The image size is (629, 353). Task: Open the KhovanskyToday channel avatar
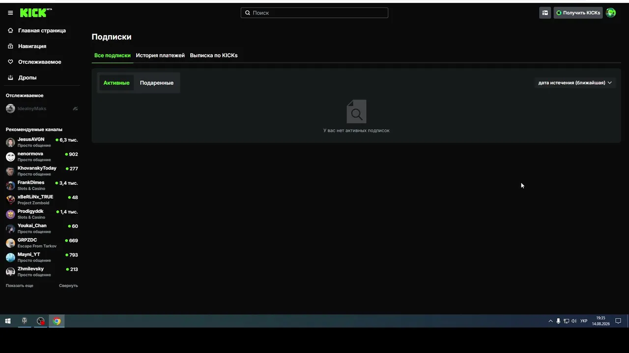10,171
